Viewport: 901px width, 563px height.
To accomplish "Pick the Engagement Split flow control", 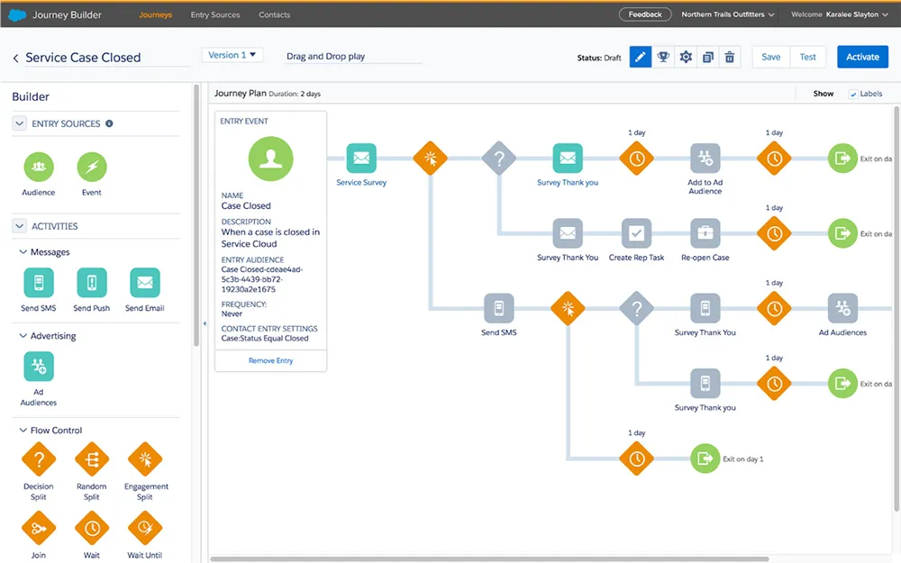I will [x=145, y=459].
